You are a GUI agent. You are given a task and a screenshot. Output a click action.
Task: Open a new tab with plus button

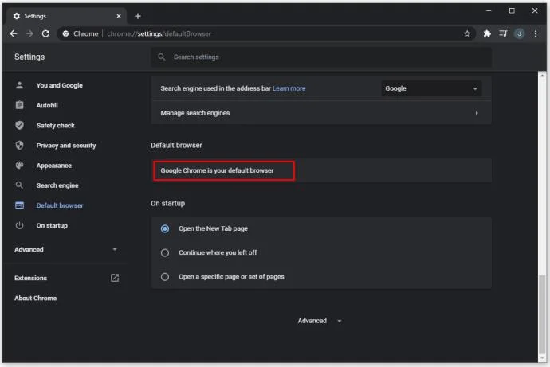click(137, 16)
